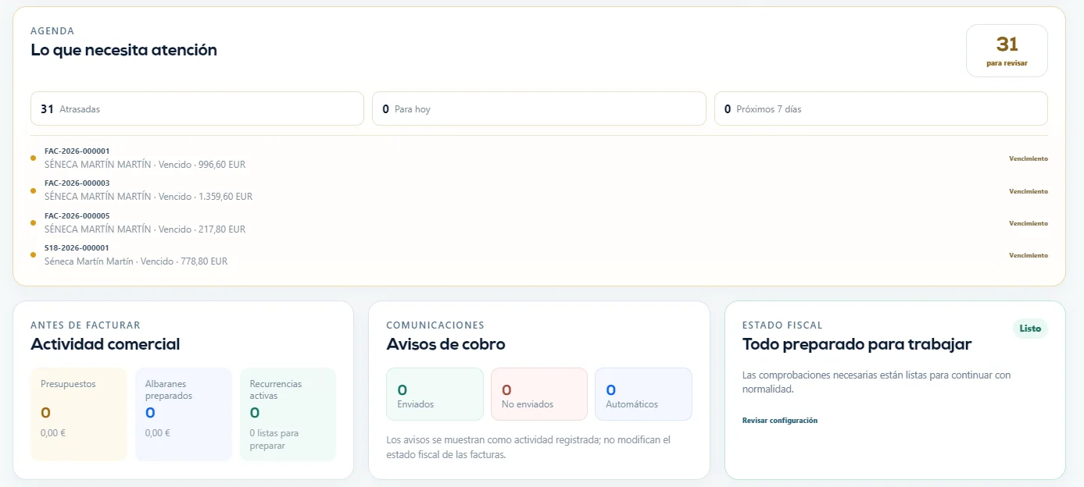Viewport: 1084px width, 487px height.
Task: Open overdue invoice FAC-2026-000003
Action: click(539, 190)
